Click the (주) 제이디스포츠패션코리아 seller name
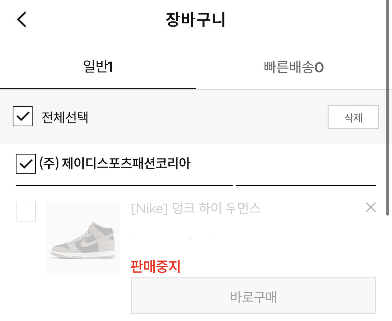 tap(115, 163)
